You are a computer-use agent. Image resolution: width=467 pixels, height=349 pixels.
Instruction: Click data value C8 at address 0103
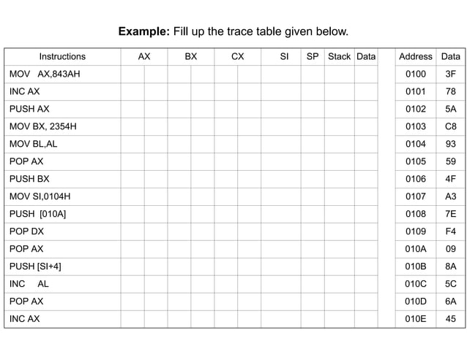(x=451, y=126)
